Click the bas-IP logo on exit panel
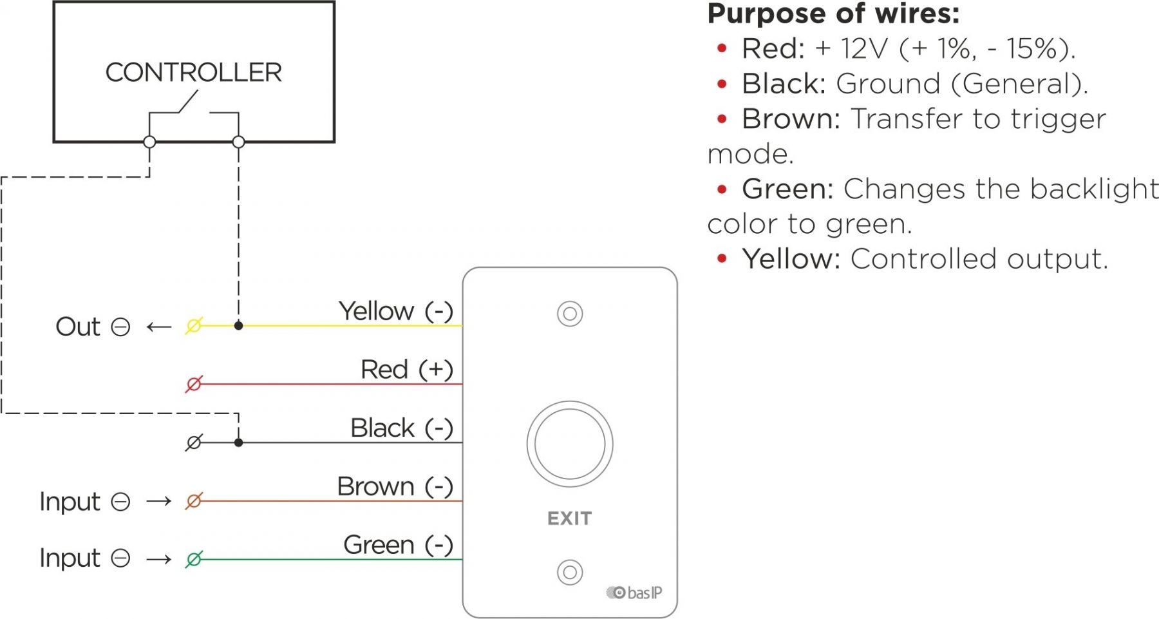 click(634, 593)
